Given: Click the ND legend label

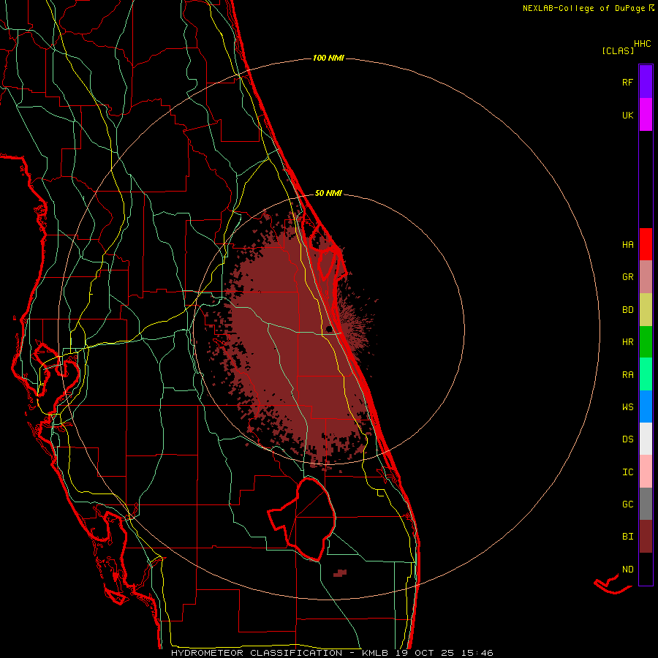Looking at the screenshot, I should (x=627, y=570).
